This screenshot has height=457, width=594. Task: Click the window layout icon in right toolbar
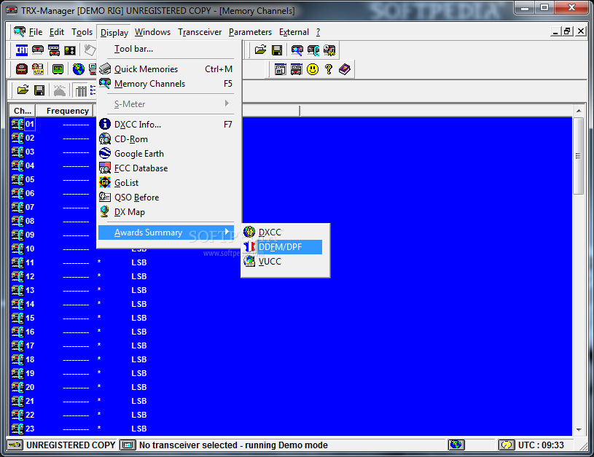pos(281,69)
